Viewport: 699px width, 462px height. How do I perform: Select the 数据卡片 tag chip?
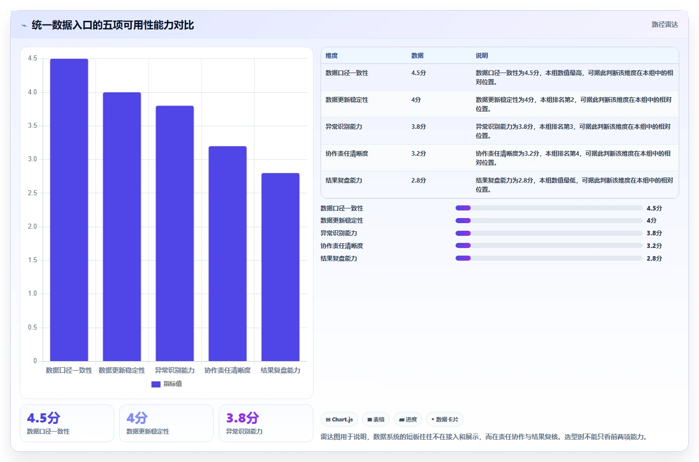click(445, 419)
